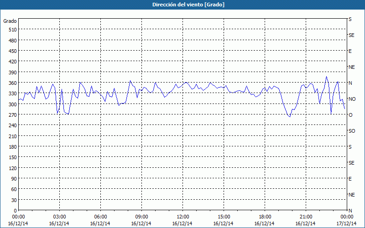365x228 pixels.
Task: Select the 240 value on the left axis
Action: [13, 126]
